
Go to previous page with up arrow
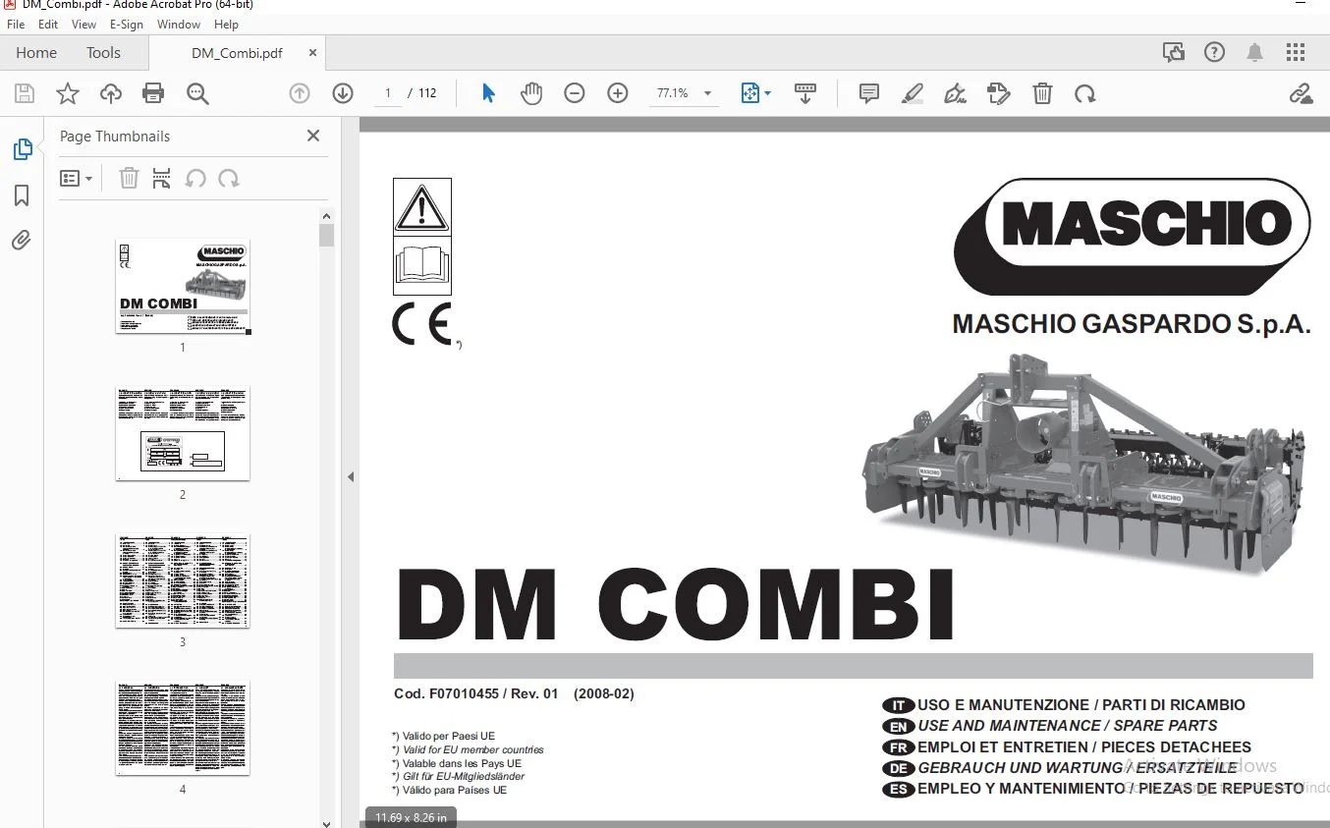click(x=300, y=93)
